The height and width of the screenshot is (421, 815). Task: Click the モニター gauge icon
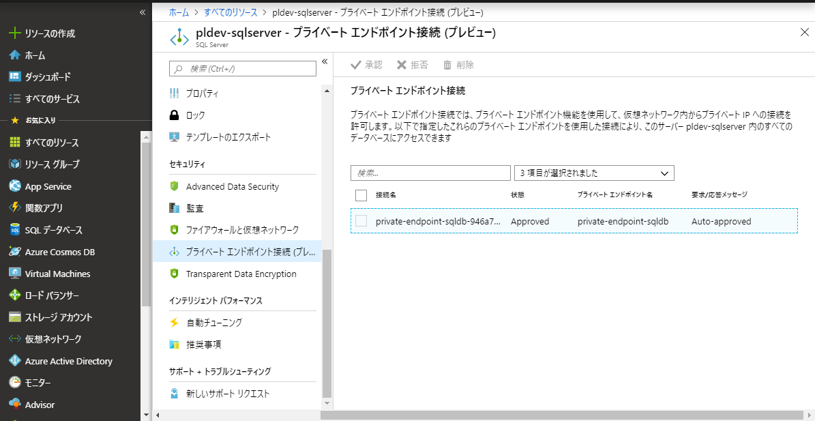[14, 383]
